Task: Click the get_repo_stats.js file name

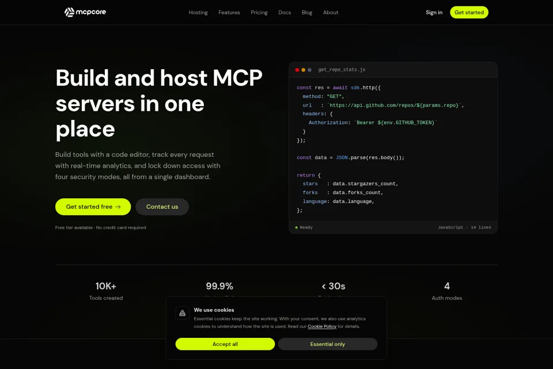Action: point(342,70)
